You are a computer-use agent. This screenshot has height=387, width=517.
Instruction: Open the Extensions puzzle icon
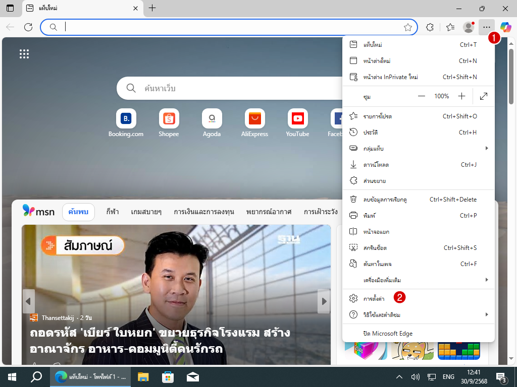click(430, 27)
